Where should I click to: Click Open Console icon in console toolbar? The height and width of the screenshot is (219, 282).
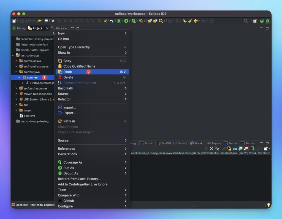pos(266,148)
